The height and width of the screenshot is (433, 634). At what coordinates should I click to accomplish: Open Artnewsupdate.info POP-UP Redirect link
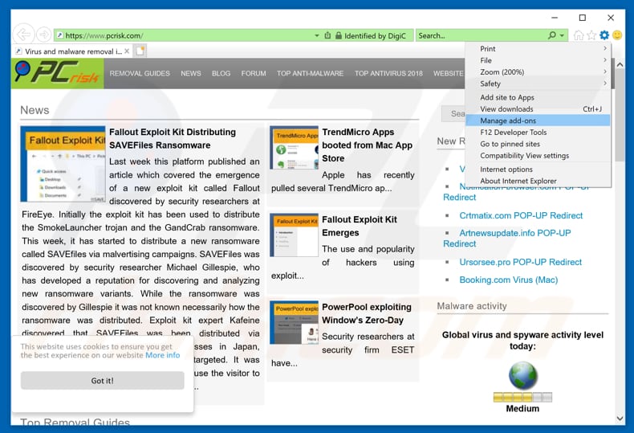coord(507,239)
